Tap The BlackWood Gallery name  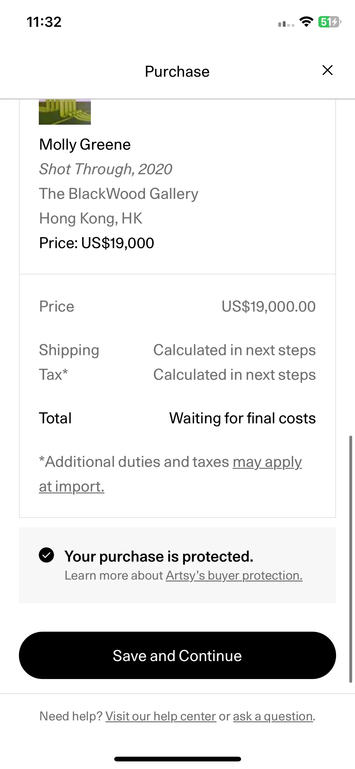click(x=119, y=194)
